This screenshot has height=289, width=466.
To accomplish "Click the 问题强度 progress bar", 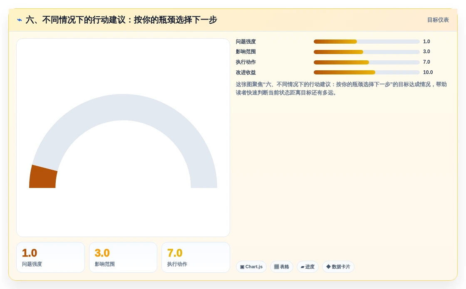I will [x=367, y=42].
